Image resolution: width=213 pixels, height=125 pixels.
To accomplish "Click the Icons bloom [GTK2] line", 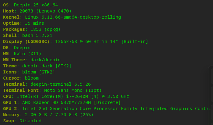I will (x=38, y=72).
